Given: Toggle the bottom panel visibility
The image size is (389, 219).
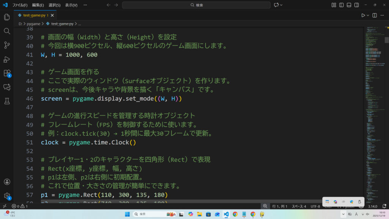Looking at the screenshot, I should pyautogui.click(x=349, y=5).
